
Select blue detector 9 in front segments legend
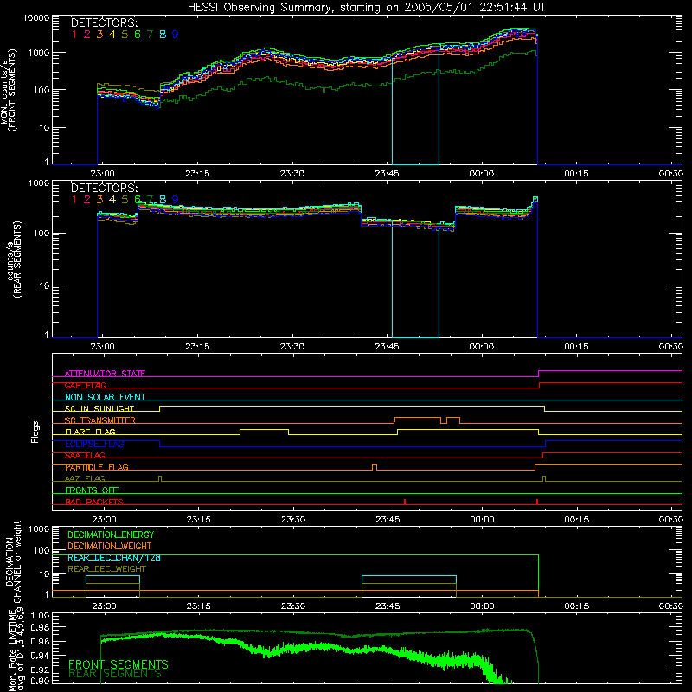tap(176, 35)
